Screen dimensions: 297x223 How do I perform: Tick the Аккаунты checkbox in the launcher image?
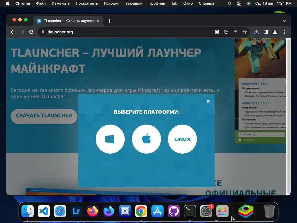click(240, 140)
